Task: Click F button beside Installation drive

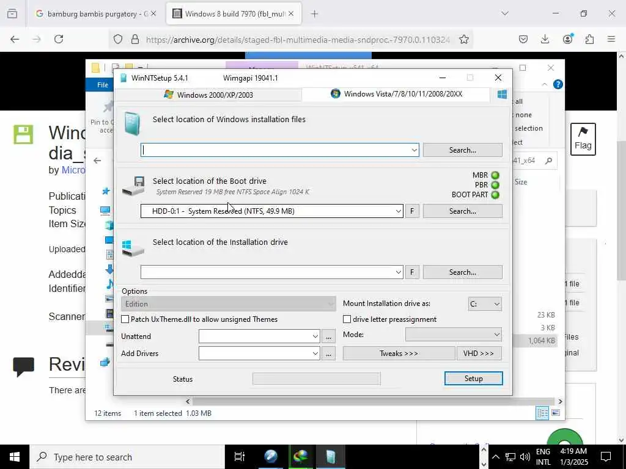Action: pos(412,272)
